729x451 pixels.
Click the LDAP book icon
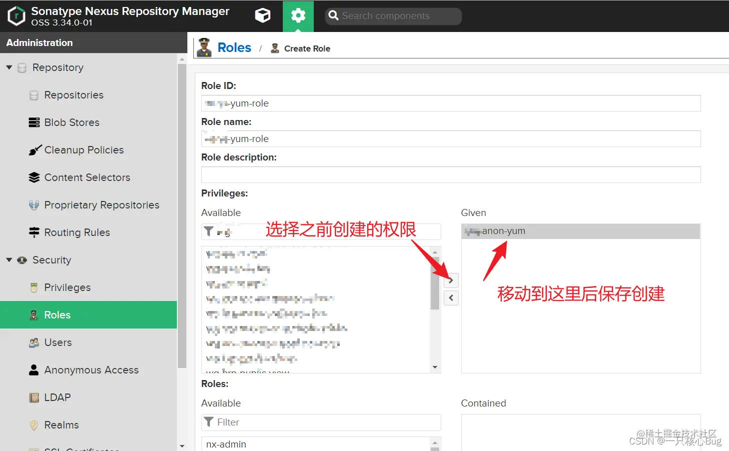point(34,397)
